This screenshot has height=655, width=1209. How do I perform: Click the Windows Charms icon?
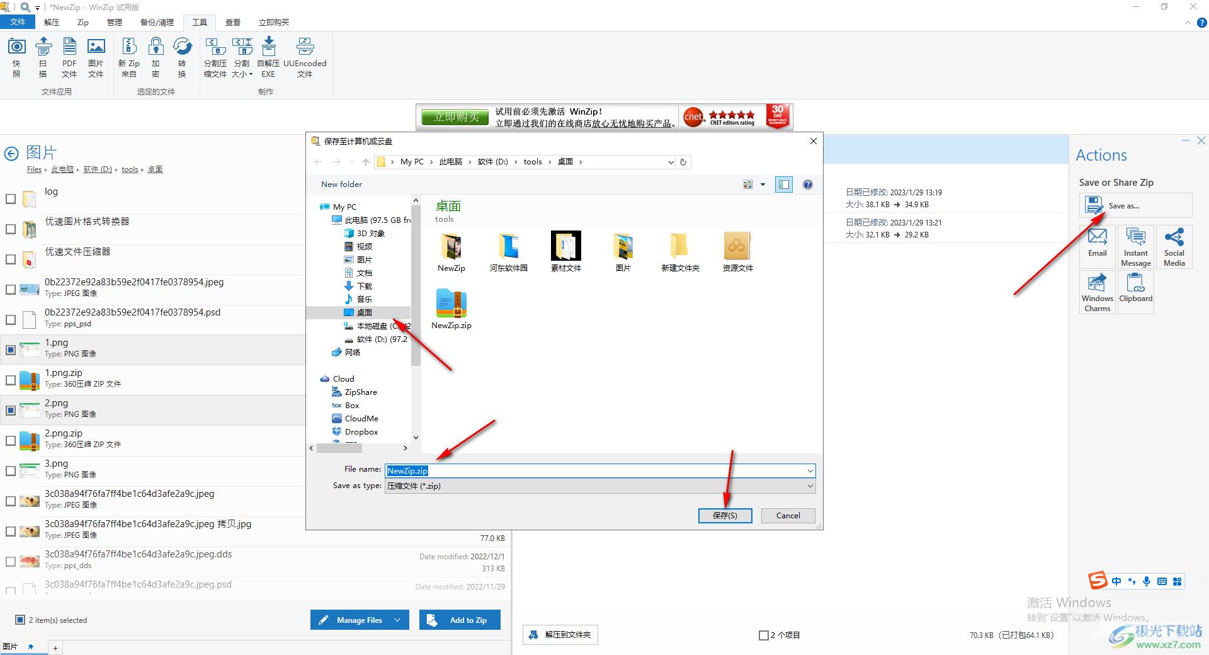[1098, 292]
